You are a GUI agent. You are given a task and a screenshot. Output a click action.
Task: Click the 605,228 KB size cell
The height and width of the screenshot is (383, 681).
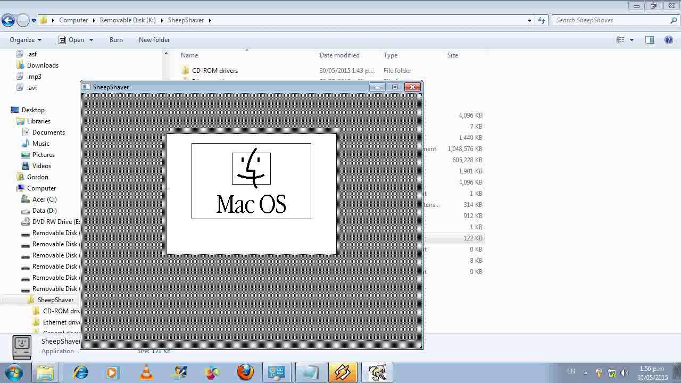[x=467, y=160]
